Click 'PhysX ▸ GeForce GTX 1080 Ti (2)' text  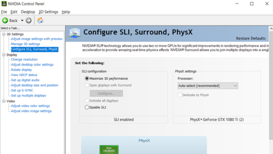217,120
